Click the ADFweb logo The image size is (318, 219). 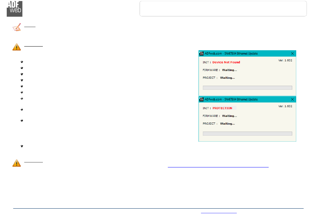click(14, 9)
